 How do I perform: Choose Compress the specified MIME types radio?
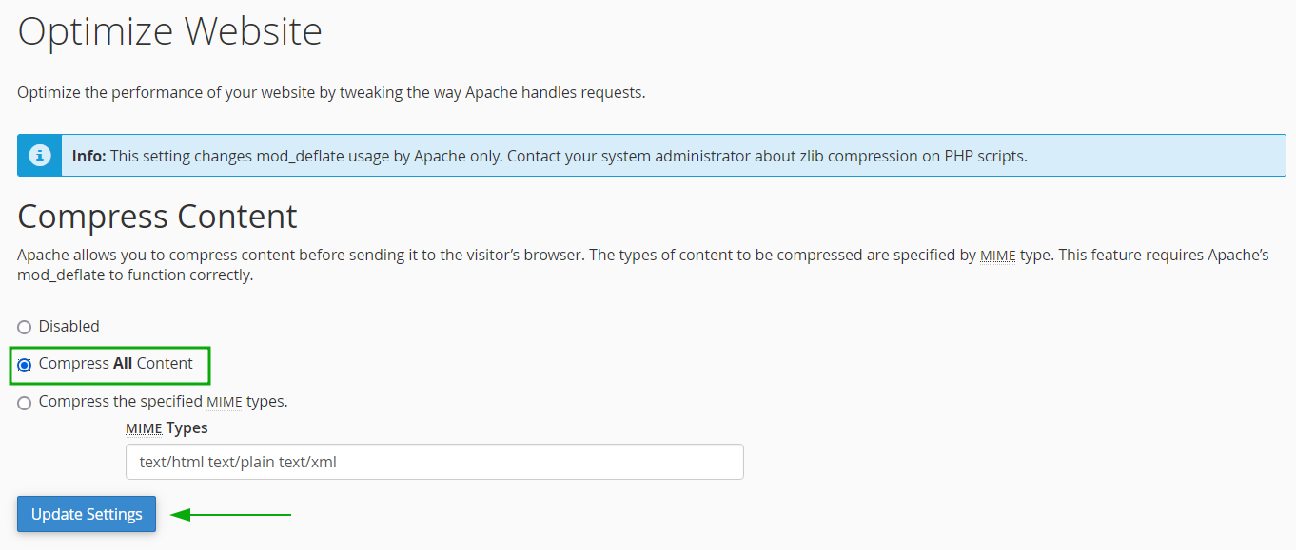(25, 403)
